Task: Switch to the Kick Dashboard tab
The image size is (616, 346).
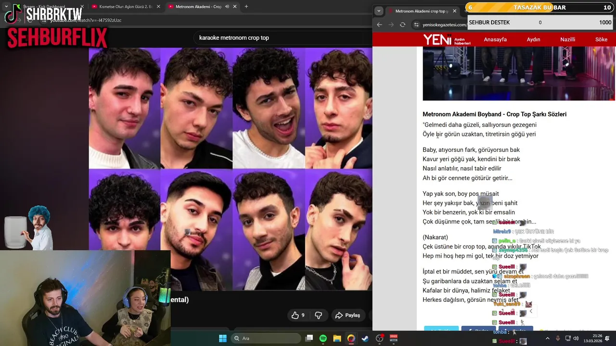Action: click(48, 7)
